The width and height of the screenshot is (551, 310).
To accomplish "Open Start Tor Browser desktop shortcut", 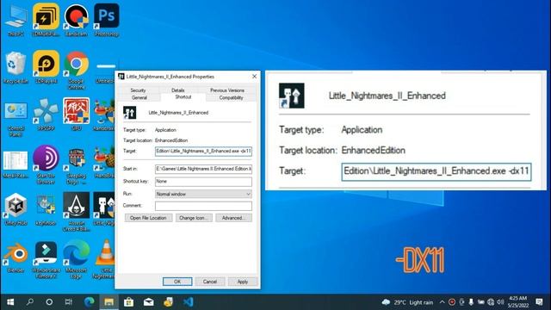I will click(x=46, y=164).
